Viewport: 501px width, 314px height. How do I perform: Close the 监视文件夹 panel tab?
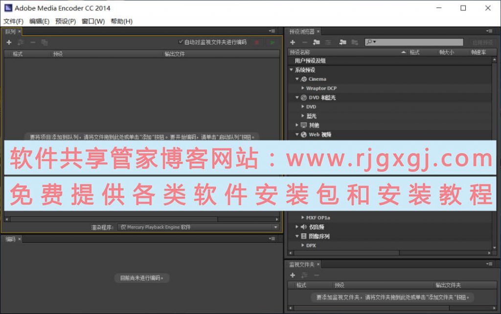click(318, 265)
